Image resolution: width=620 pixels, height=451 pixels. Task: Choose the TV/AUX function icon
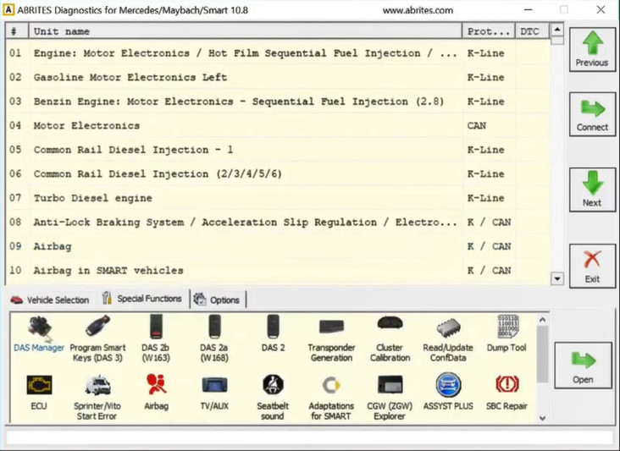[214, 393]
